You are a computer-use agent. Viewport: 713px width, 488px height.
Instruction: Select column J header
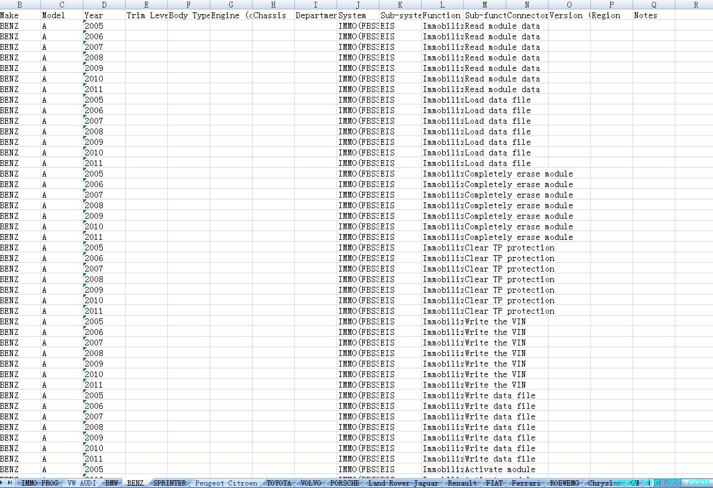(358, 5)
